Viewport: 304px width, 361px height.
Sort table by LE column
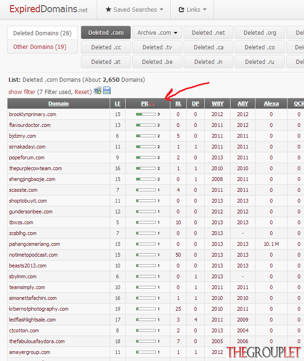118,103
